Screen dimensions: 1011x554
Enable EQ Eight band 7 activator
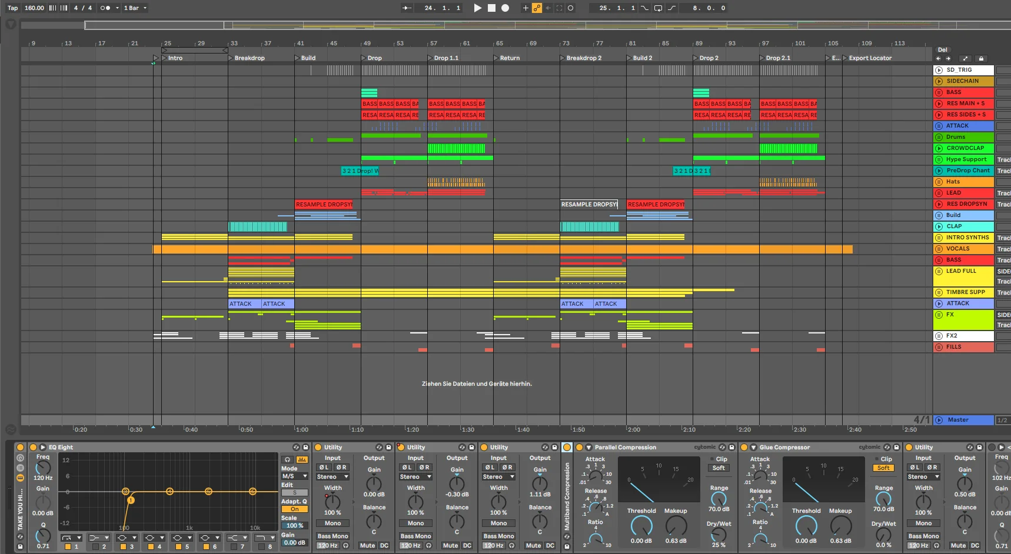(234, 546)
